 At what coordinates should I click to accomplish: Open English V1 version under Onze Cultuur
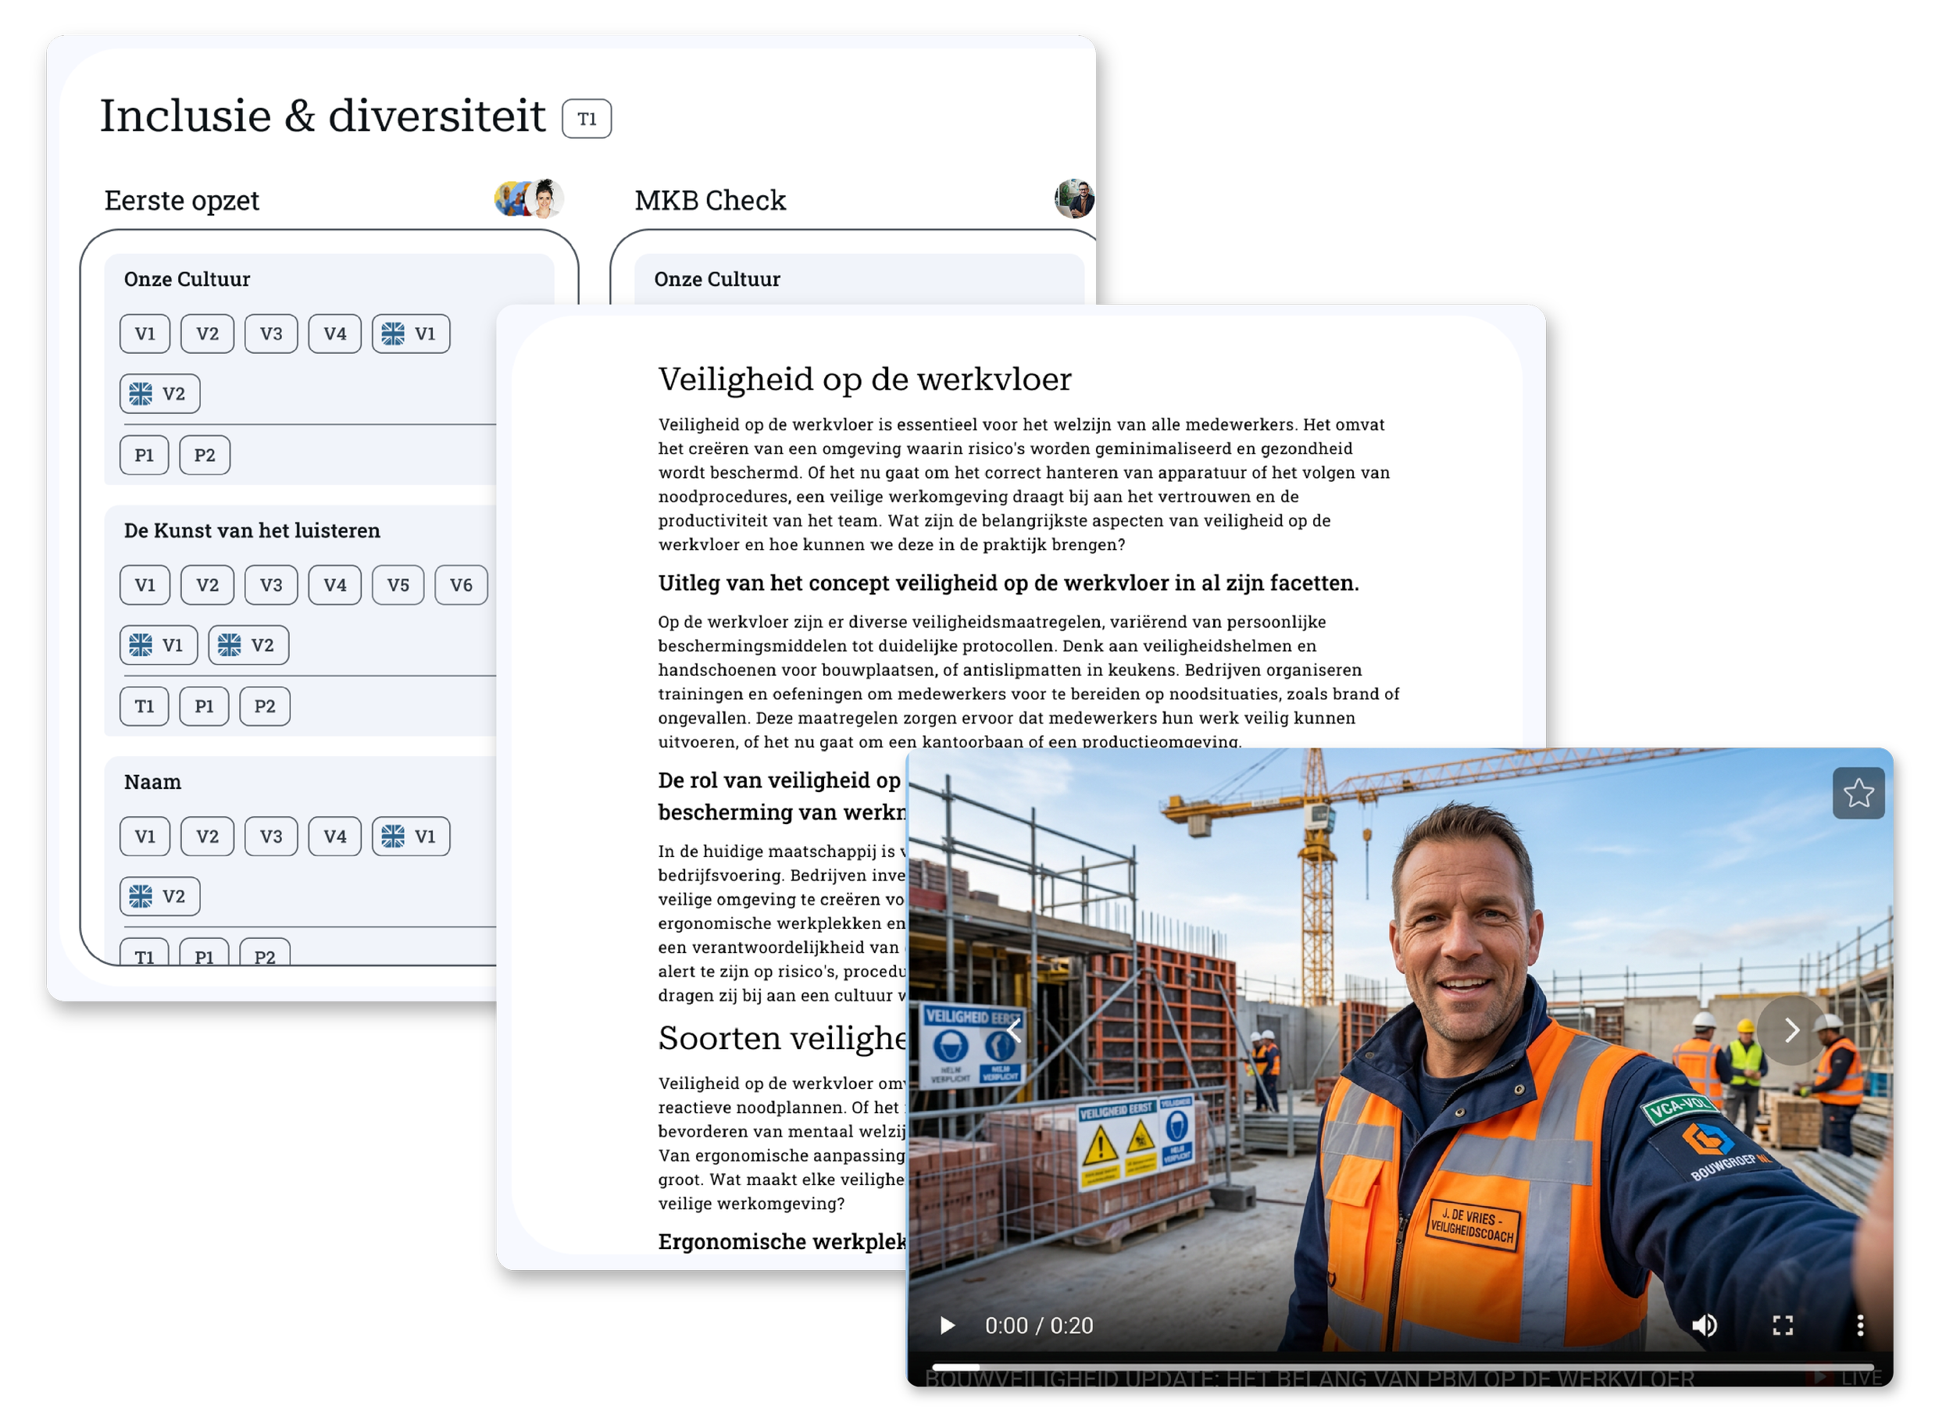tap(410, 334)
